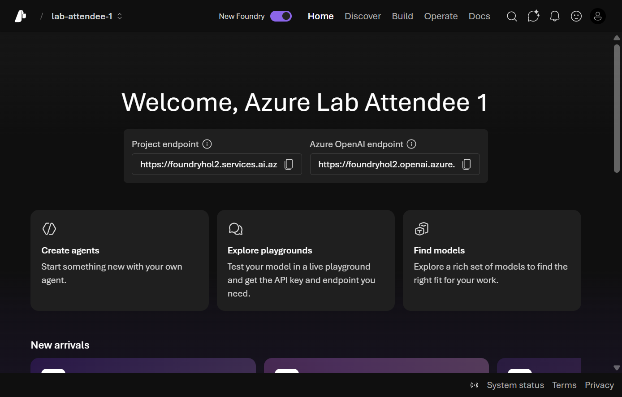622x397 pixels.
Task: Click the "Welcome, Azure Lab Attendee 1" heading
Action: (x=305, y=102)
